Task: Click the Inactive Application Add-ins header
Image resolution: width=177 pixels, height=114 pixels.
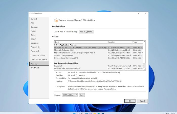Action: tap(66, 63)
